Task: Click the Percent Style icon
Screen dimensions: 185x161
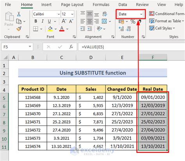Action: [x=133, y=21]
